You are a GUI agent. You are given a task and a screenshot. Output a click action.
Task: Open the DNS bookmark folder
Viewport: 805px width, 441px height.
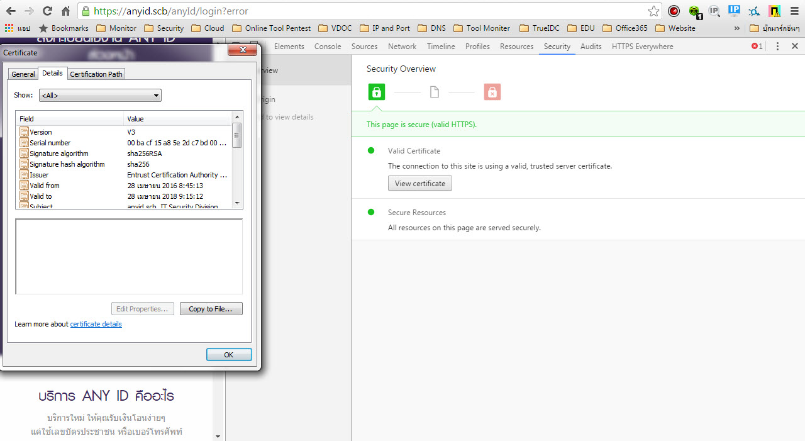click(431, 28)
